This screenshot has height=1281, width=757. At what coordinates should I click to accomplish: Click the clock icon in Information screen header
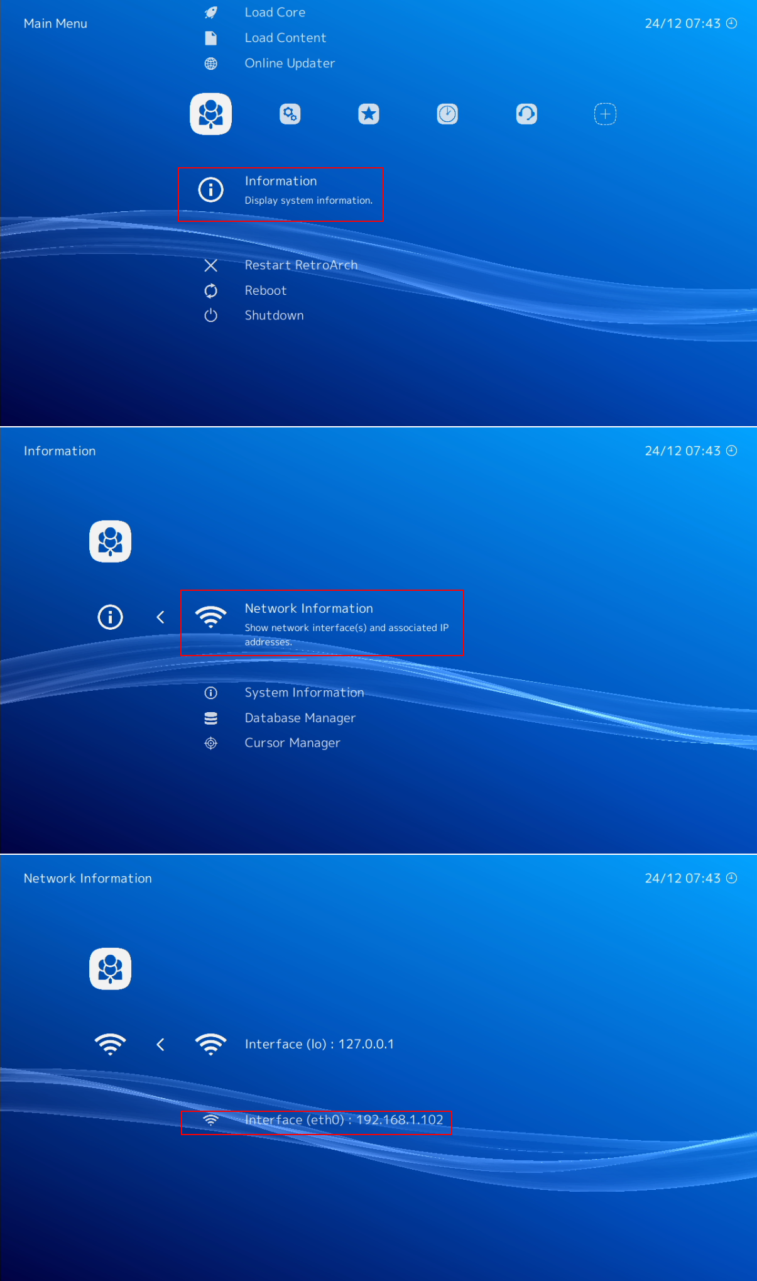pyautogui.click(x=731, y=451)
